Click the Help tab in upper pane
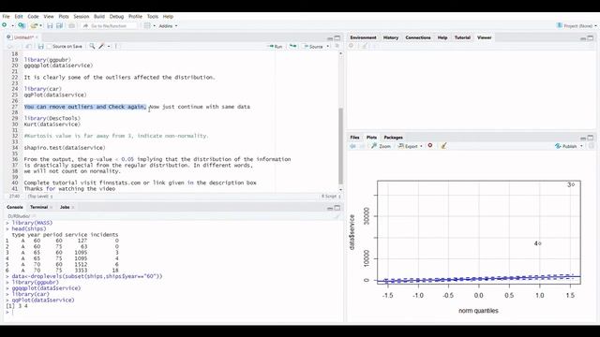The image size is (600, 337). [x=442, y=37]
